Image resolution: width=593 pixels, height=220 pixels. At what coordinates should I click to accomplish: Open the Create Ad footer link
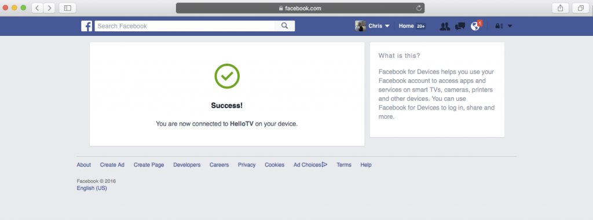point(112,165)
